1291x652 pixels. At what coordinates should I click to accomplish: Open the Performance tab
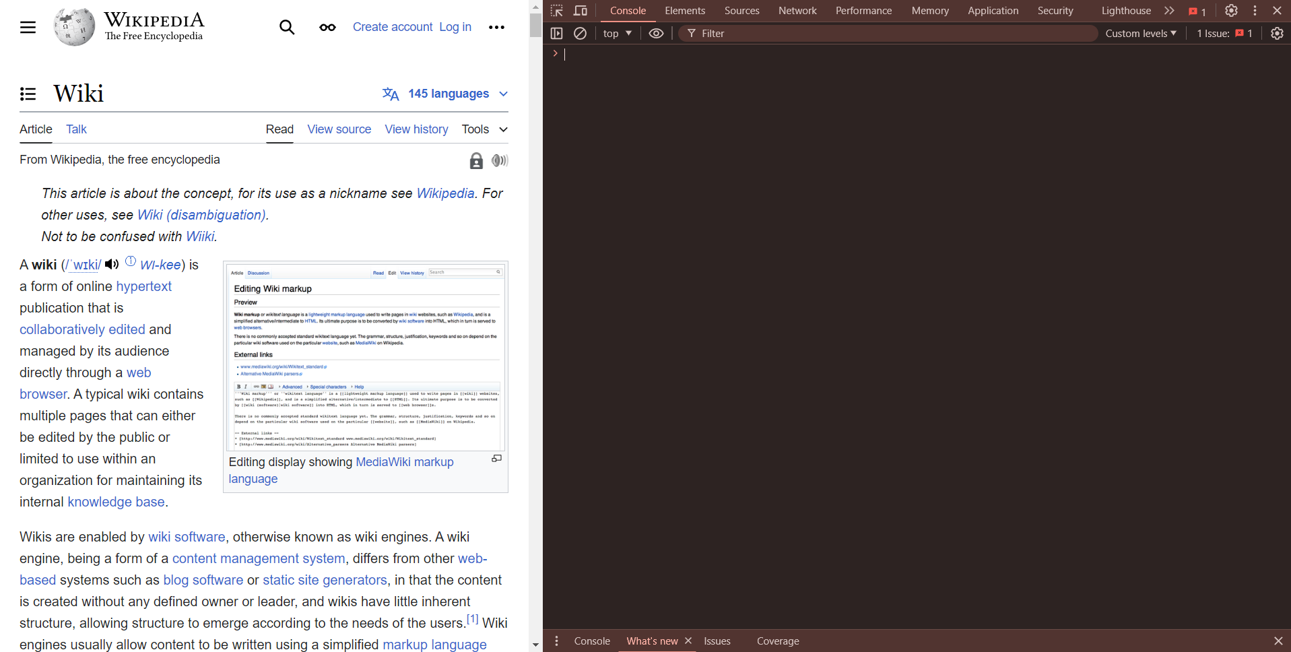click(863, 11)
